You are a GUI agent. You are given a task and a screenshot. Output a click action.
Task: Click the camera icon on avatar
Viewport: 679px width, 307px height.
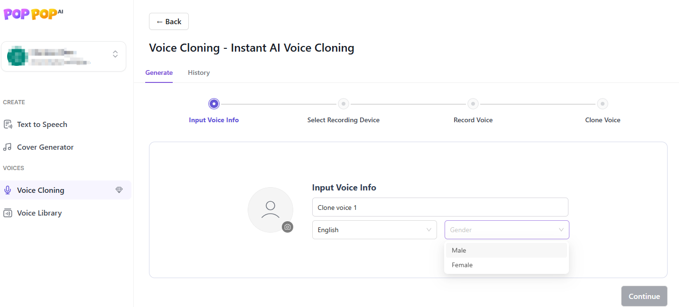(288, 227)
